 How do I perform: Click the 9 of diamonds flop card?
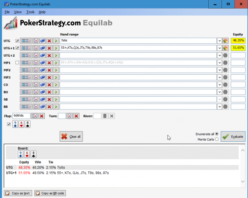click(15, 124)
